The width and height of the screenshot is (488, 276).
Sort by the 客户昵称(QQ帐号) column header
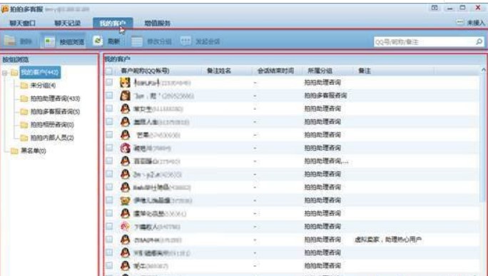(x=145, y=71)
